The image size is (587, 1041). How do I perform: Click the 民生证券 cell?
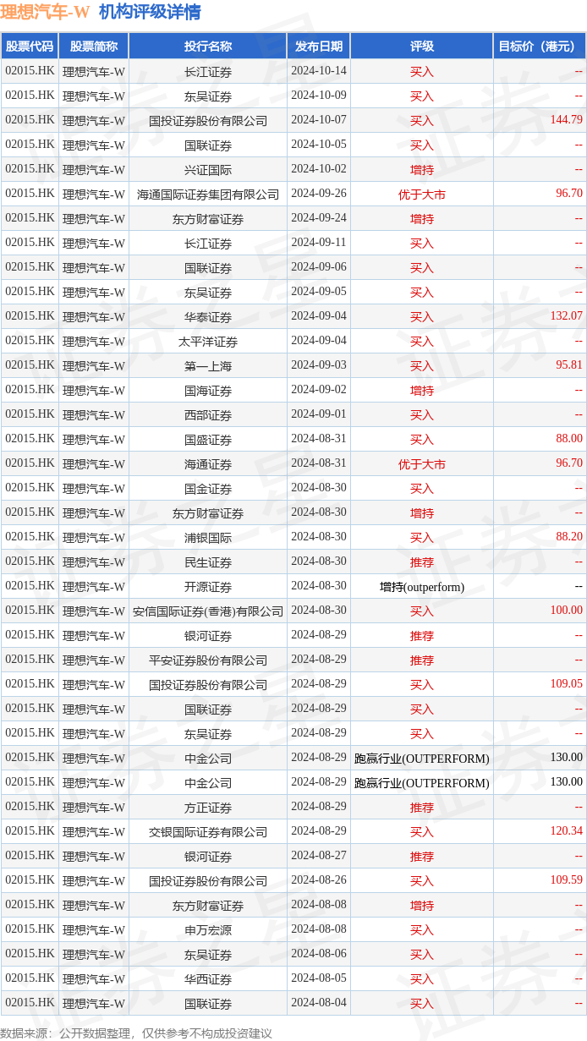(208, 562)
